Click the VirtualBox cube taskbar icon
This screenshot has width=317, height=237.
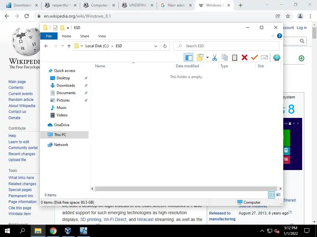[x=68, y=231]
